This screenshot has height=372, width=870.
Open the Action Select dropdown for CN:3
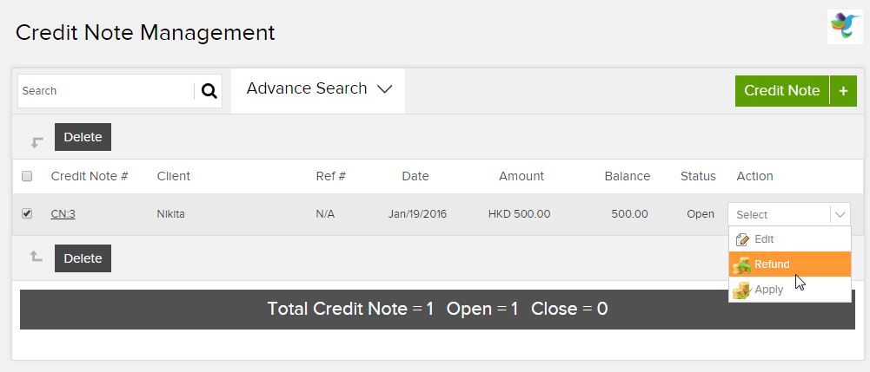pyautogui.click(x=789, y=214)
